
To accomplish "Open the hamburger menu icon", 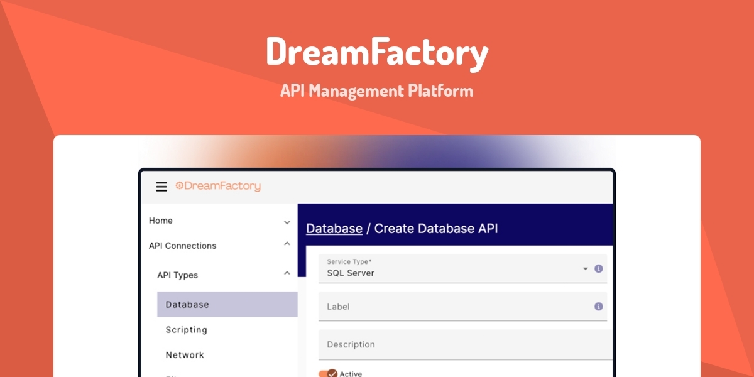I will click(x=161, y=187).
